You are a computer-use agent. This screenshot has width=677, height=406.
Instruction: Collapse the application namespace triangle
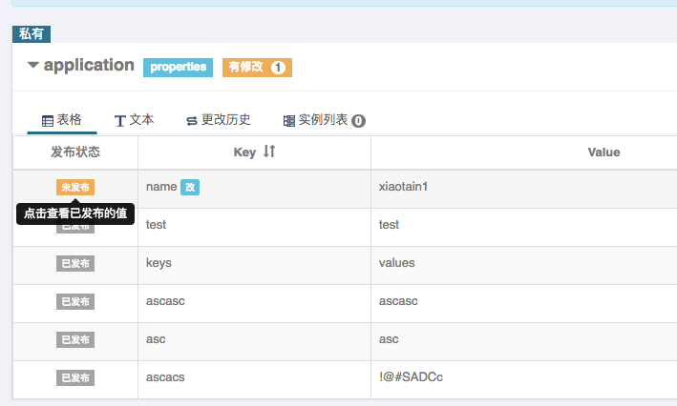pyautogui.click(x=33, y=65)
